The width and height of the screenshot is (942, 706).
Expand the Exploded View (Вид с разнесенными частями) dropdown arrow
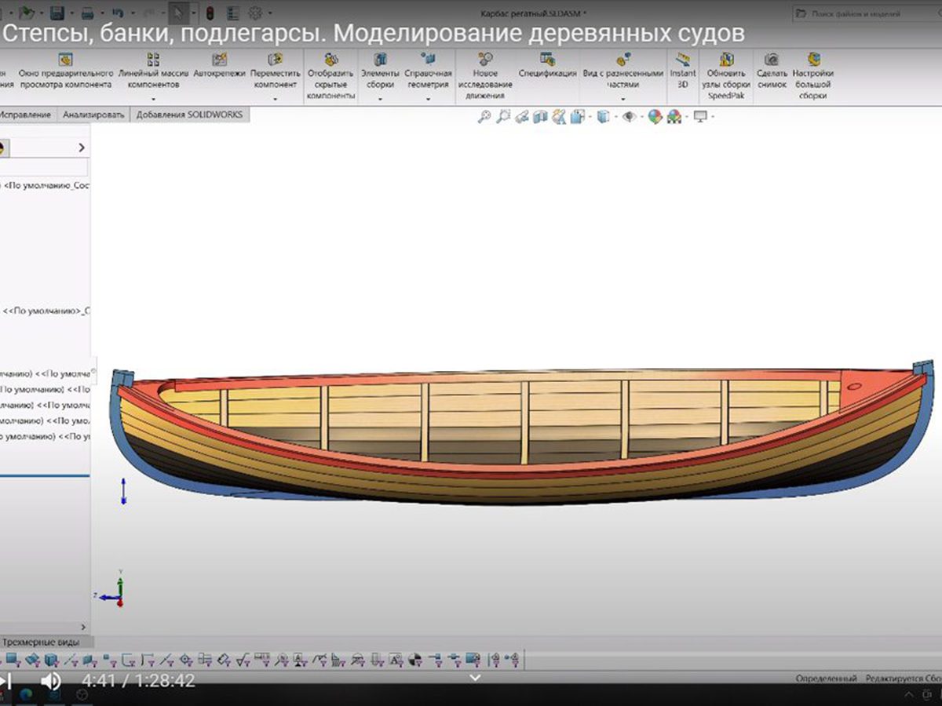pyautogui.click(x=623, y=99)
